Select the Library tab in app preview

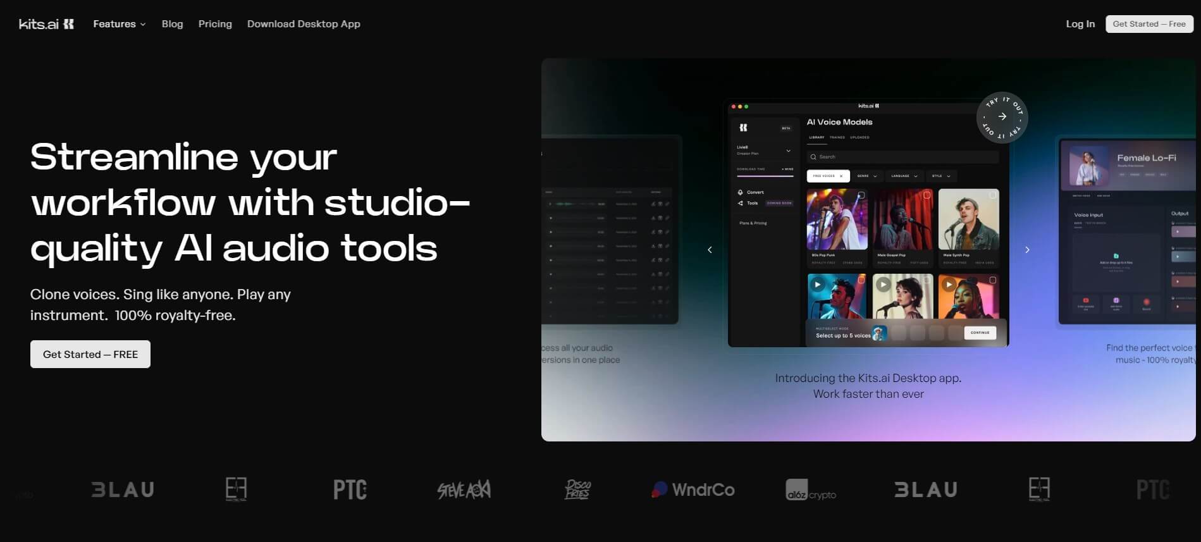[x=816, y=137]
